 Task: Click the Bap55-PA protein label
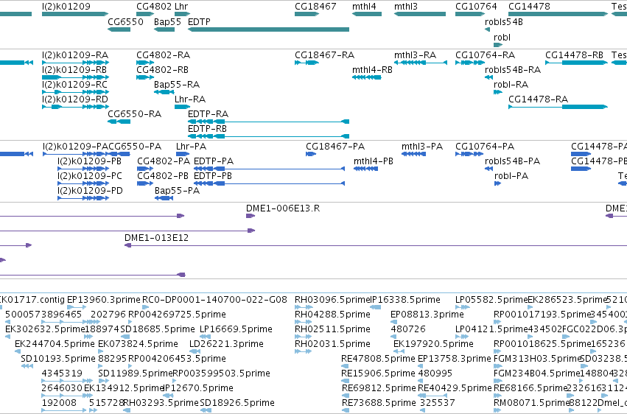pos(177,191)
